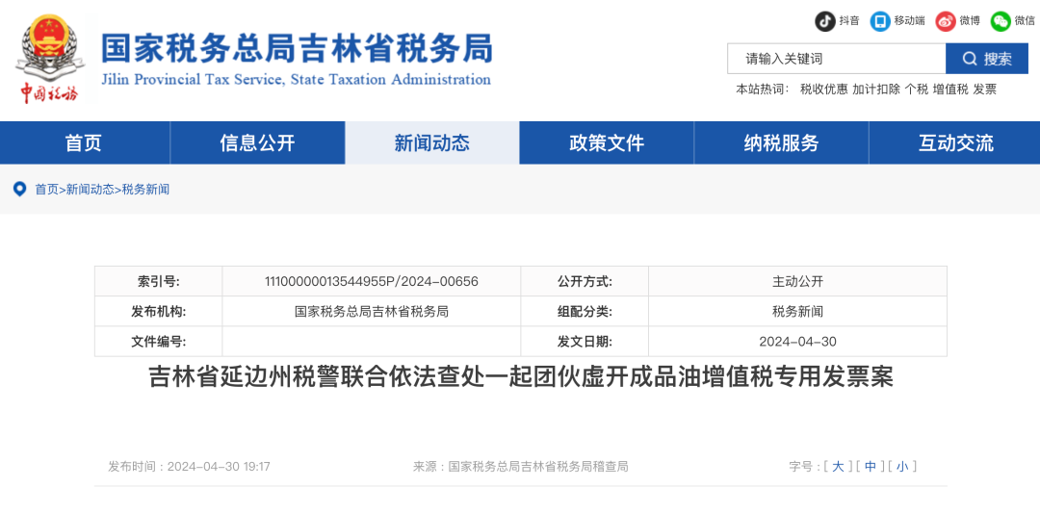Click hot keyword 发票
The width and height of the screenshot is (1040, 514).
[984, 90]
